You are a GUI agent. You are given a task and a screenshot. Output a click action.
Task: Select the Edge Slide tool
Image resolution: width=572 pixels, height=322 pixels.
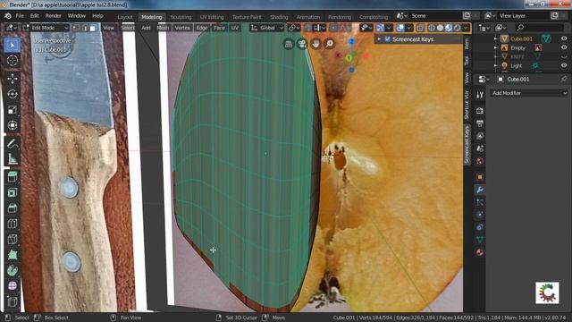click(x=13, y=301)
